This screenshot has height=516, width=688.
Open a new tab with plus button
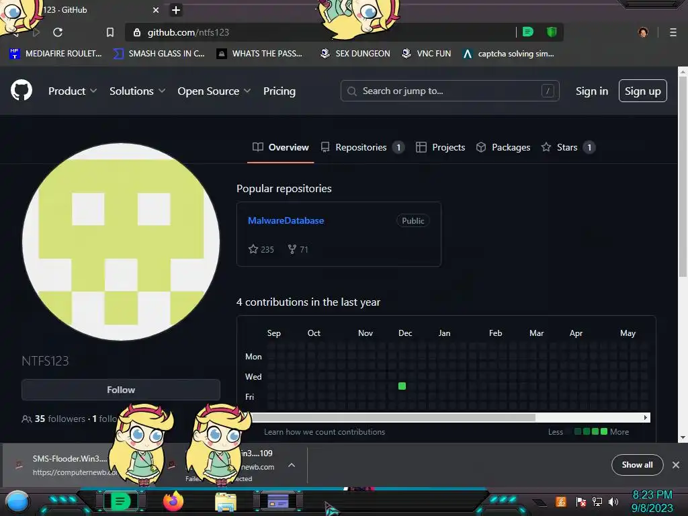click(176, 10)
